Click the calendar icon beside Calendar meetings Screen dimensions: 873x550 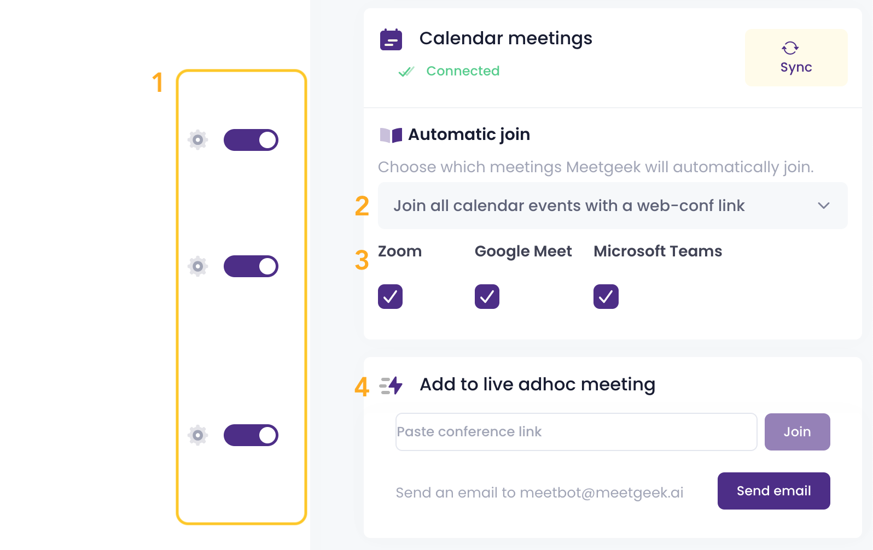tap(391, 40)
